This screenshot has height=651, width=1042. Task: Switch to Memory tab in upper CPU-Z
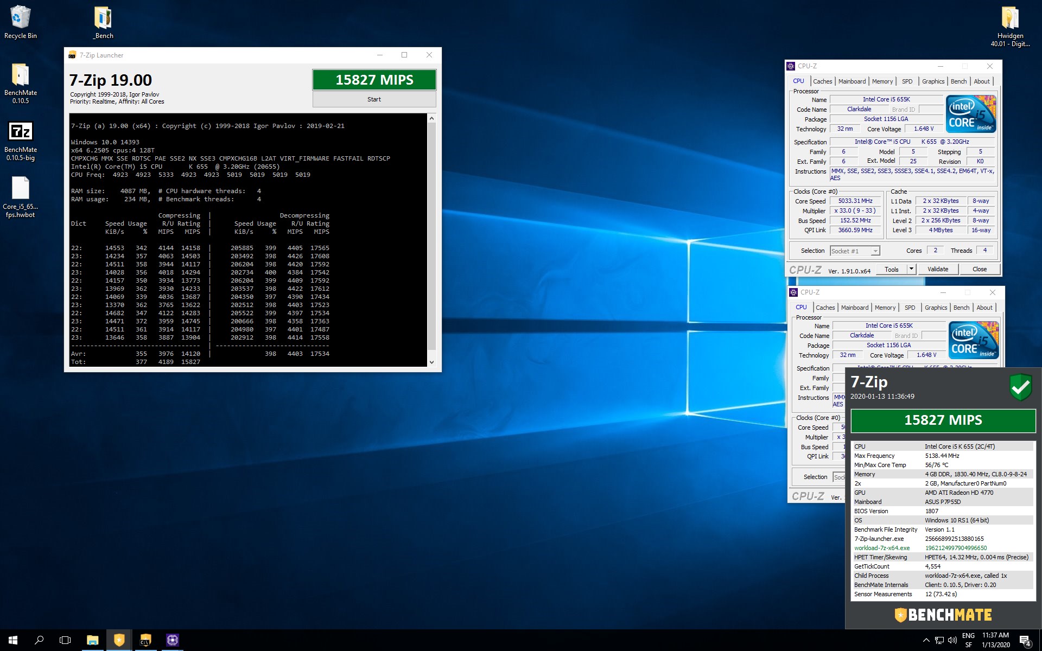(882, 81)
